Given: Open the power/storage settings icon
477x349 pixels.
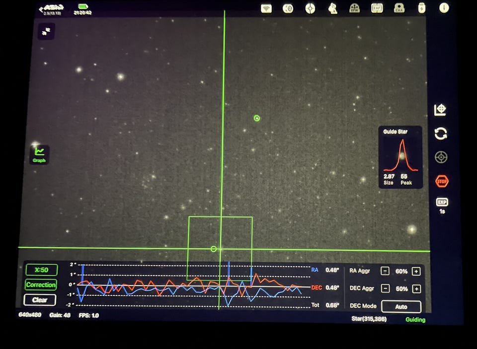Looking at the screenshot, I should 421,8.
